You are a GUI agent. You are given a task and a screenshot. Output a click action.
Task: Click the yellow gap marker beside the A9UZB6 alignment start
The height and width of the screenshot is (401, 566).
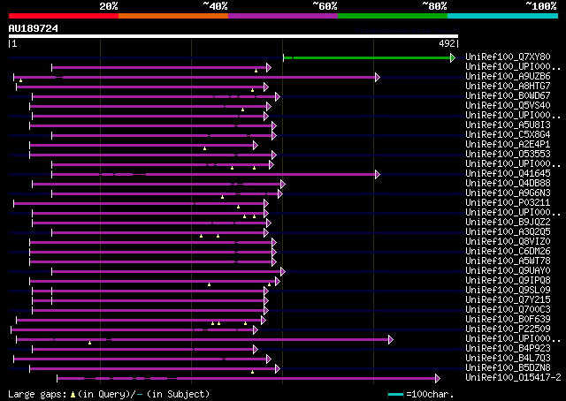tap(21, 80)
